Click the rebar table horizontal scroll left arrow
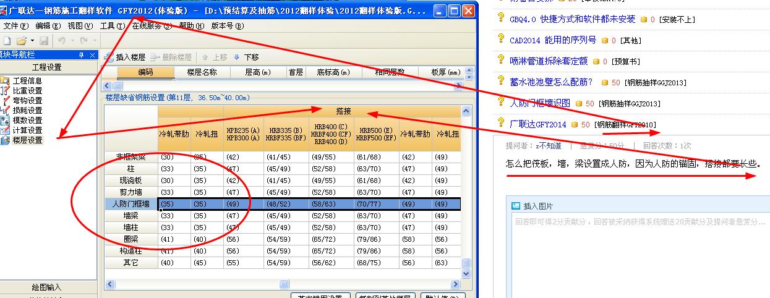 [109, 284]
